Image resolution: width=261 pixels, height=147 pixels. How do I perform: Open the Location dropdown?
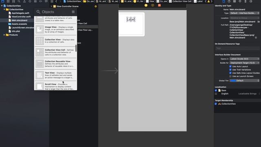pyautogui.click(x=244, y=18)
